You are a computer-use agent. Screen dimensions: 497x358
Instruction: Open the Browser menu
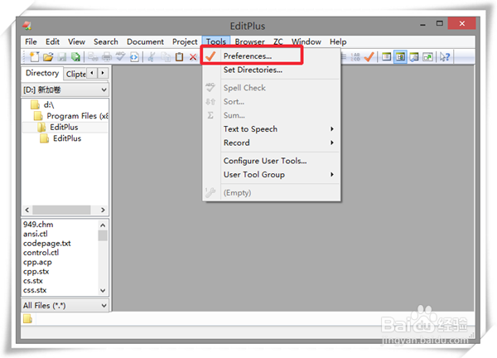point(250,42)
